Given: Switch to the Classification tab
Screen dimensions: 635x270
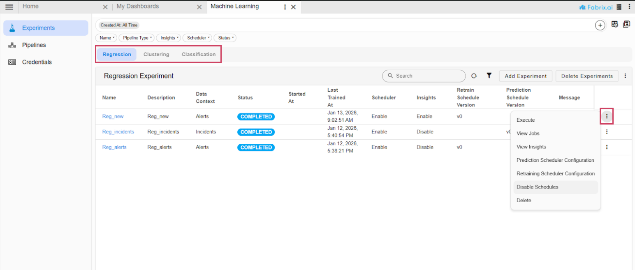Looking at the screenshot, I should point(199,54).
